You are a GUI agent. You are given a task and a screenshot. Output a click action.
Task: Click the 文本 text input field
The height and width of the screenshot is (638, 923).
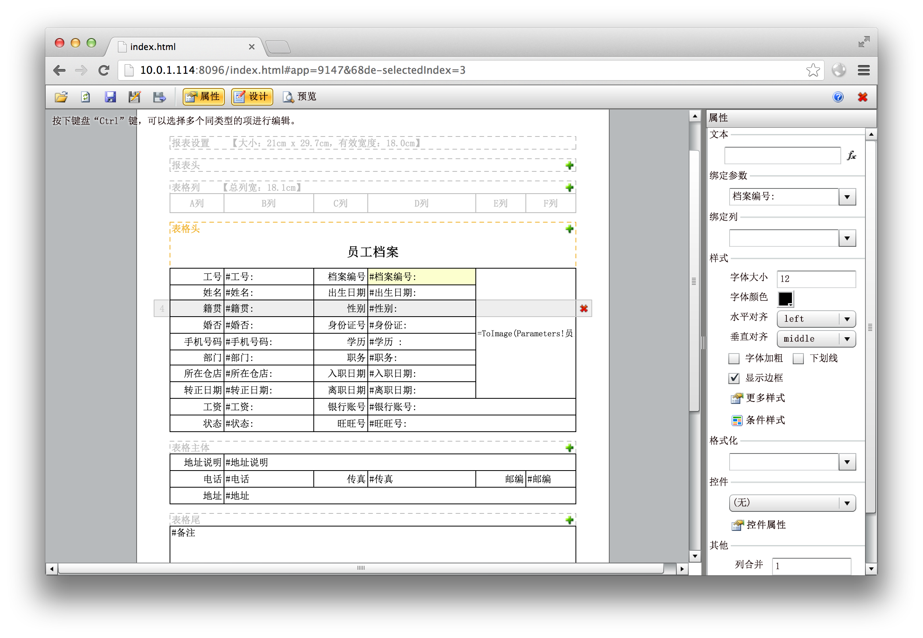782,156
